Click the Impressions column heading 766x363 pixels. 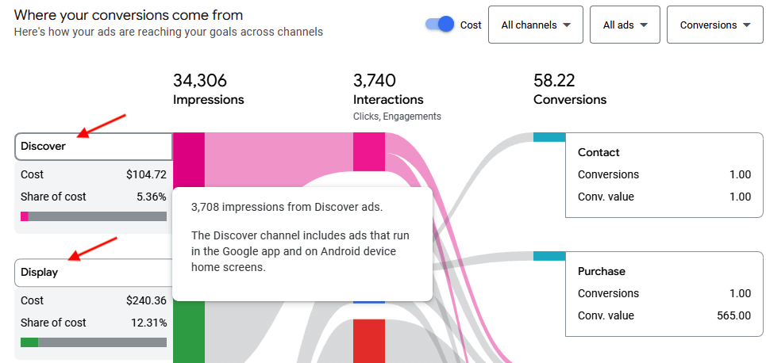click(208, 100)
